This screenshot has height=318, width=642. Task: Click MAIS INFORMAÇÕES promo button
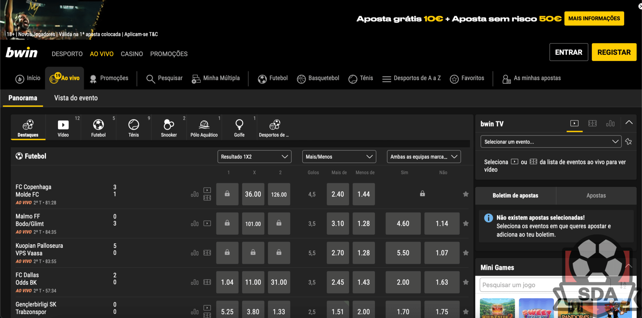pyautogui.click(x=594, y=18)
